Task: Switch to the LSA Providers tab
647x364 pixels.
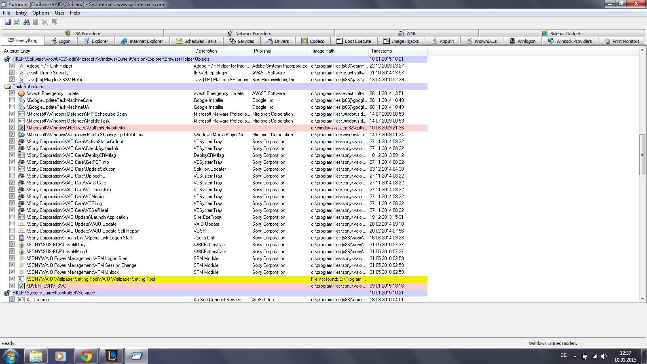Action: (x=82, y=34)
